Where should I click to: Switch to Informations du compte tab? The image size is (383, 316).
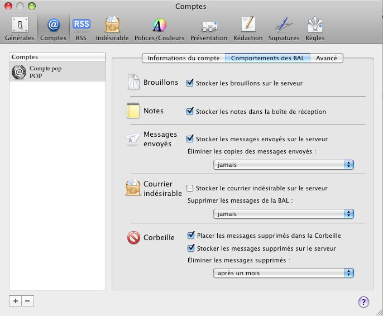pos(183,58)
